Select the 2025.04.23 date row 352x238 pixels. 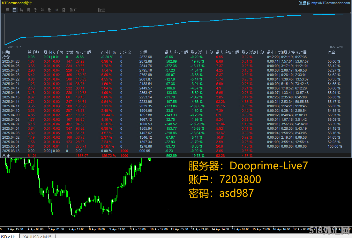tap(11, 75)
